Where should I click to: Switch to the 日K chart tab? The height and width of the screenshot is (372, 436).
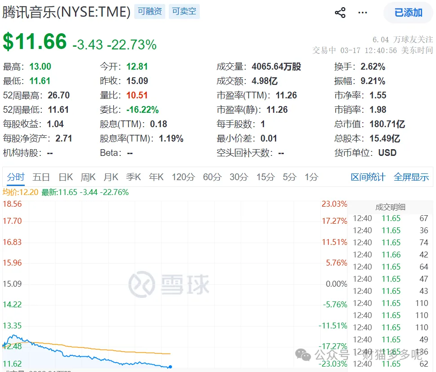[x=66, y=177]
